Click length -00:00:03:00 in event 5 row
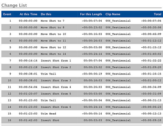The image size is (163, 134). click(x=92, y=47)
